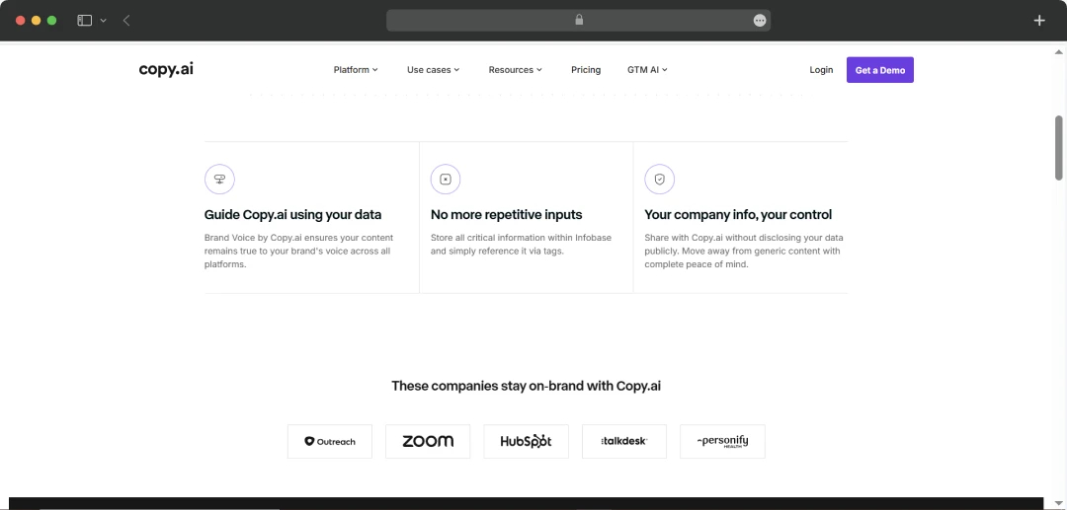The width and height of the screenshot is (1067, 510).
Task: Click the address bar lock icon
Action: coord(579,20)
